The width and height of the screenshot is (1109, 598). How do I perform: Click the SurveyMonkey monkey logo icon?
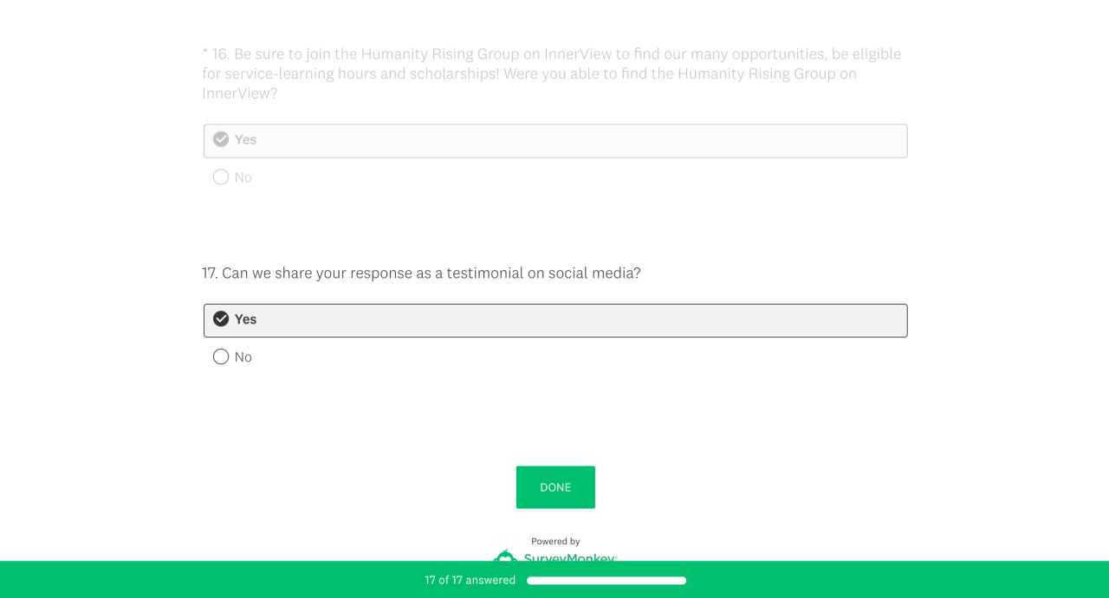pyautogui.click(x=505, y=556)
